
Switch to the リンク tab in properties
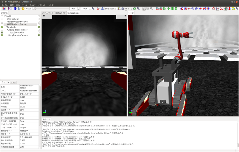[13, 82]
